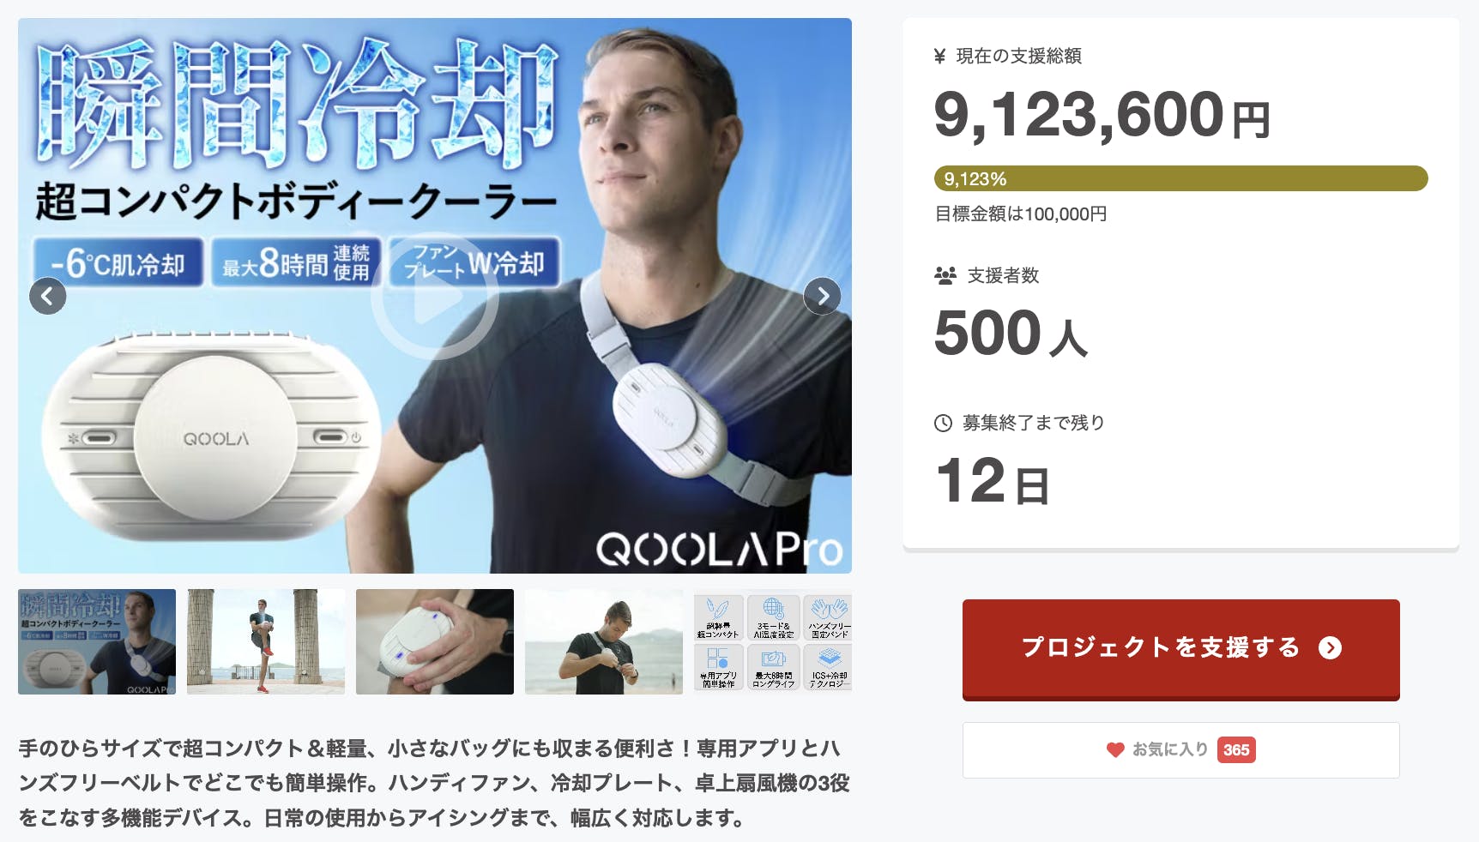Select thumbnail of hand holding white cooler

[435, 641]
